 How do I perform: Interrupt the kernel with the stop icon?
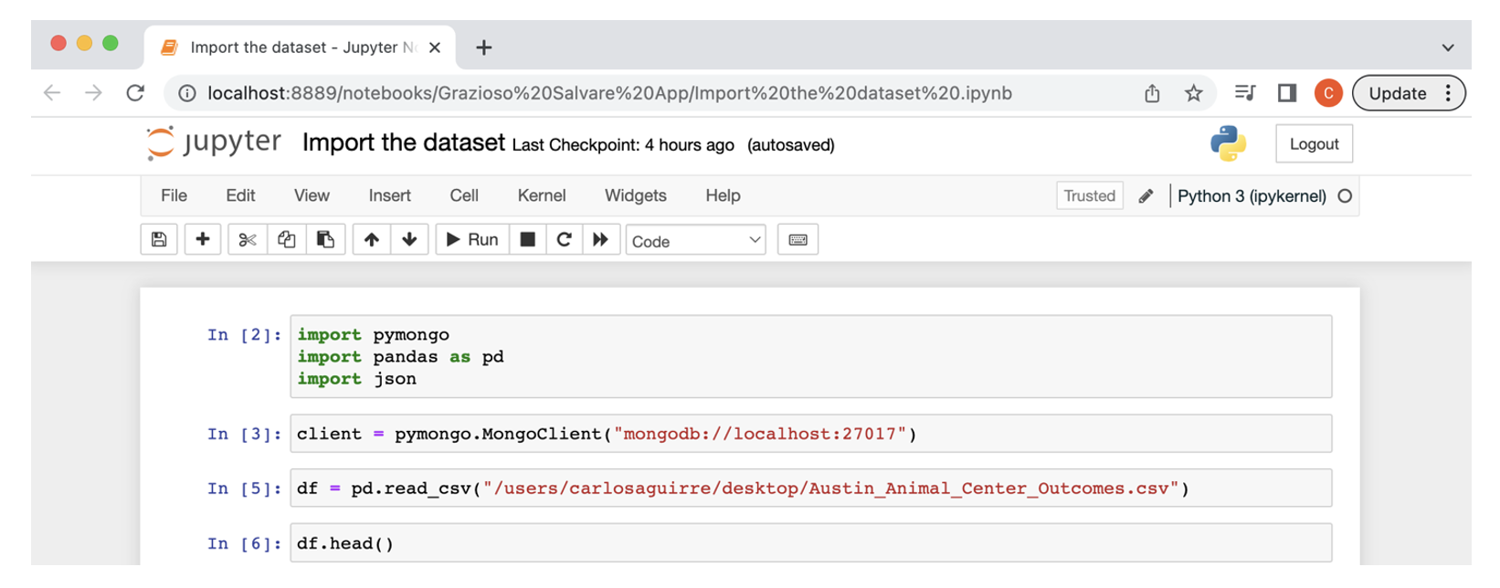pos(527,239)
